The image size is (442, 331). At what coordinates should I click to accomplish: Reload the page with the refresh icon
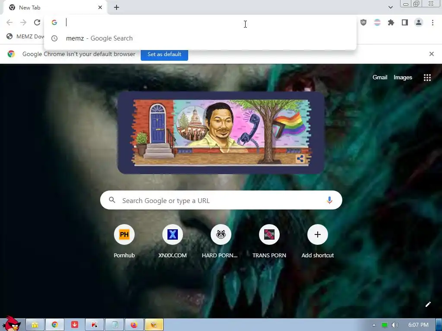[37, 22]
